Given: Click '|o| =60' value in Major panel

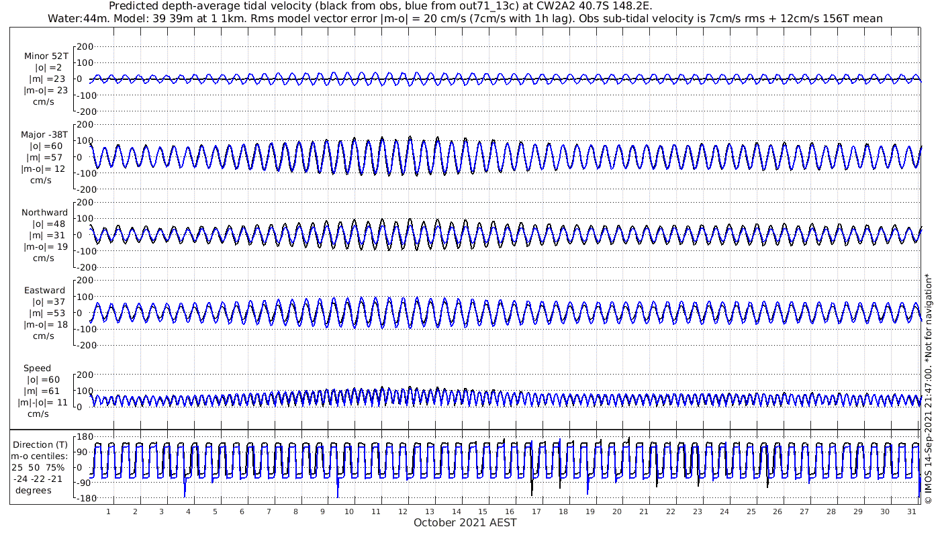Looking at the screenshot, I should click(46, 146).
